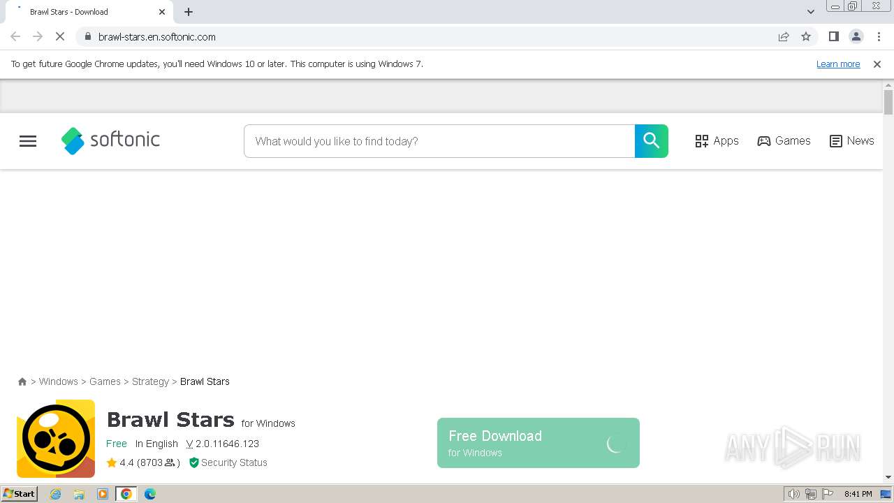Open the Strategy breadcrumb link
894x503 pixels.
click(x=150, y=381)
